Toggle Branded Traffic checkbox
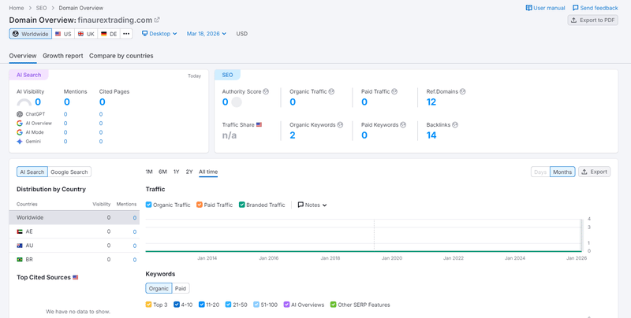The width and height of the screenshot is (631, 318). [242, 205]
